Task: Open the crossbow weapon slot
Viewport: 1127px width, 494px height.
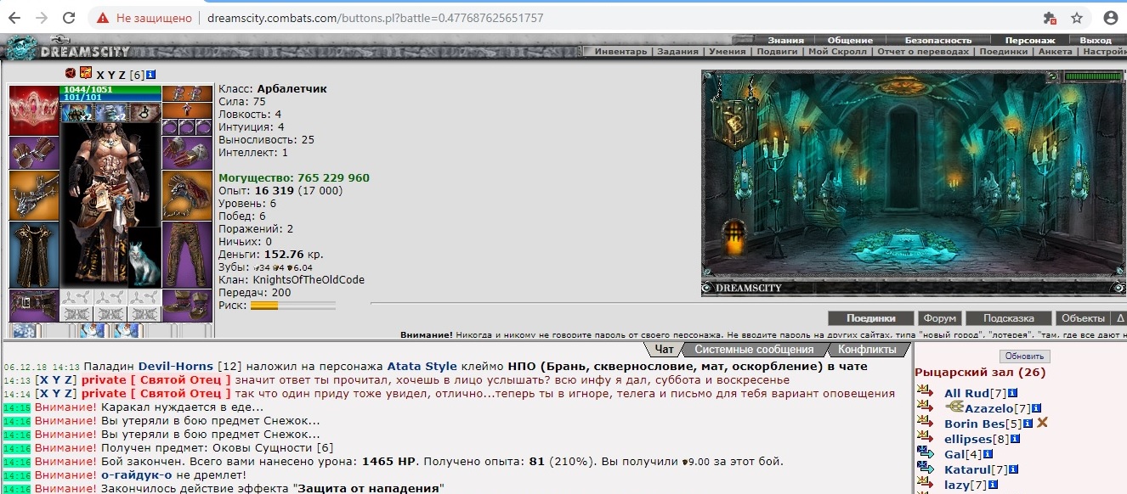Action: [x=34, y=195]
